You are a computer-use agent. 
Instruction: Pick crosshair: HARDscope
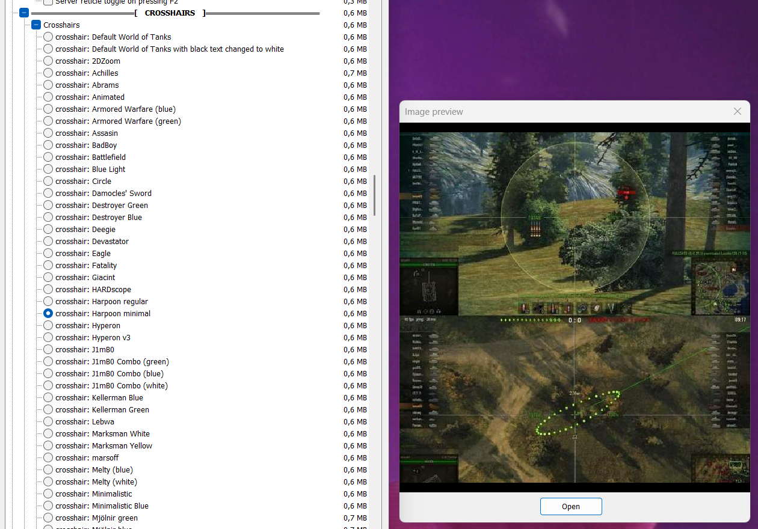point(48,289)
